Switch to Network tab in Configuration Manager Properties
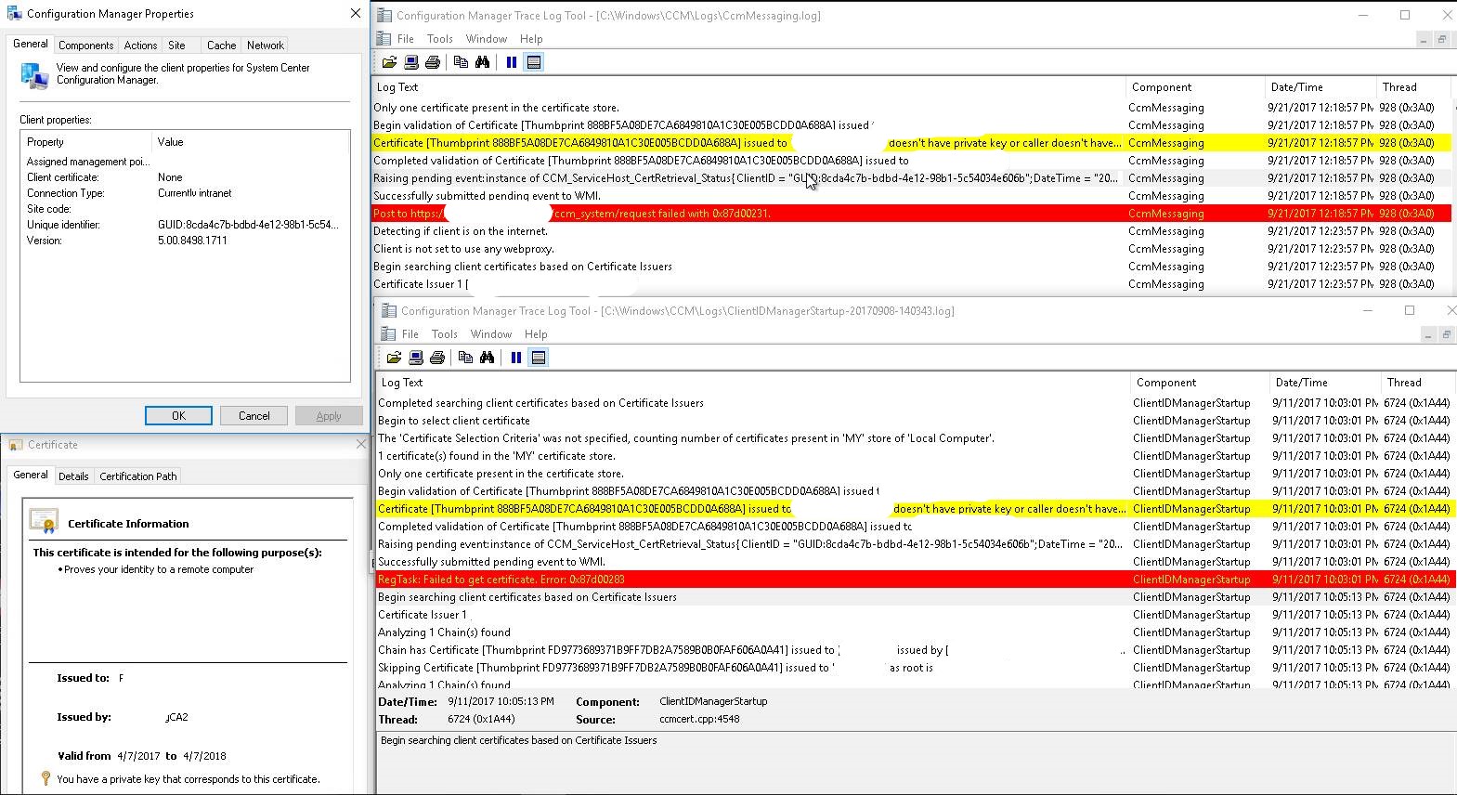1457x795 pixels. tap(266, 46)
